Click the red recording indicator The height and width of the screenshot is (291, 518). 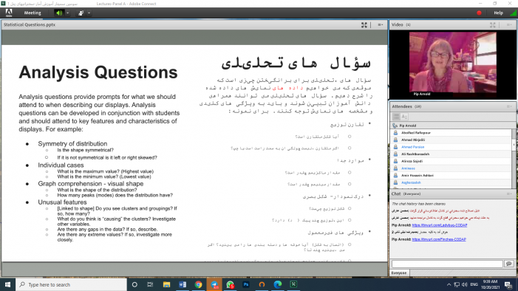click(479, 13)
